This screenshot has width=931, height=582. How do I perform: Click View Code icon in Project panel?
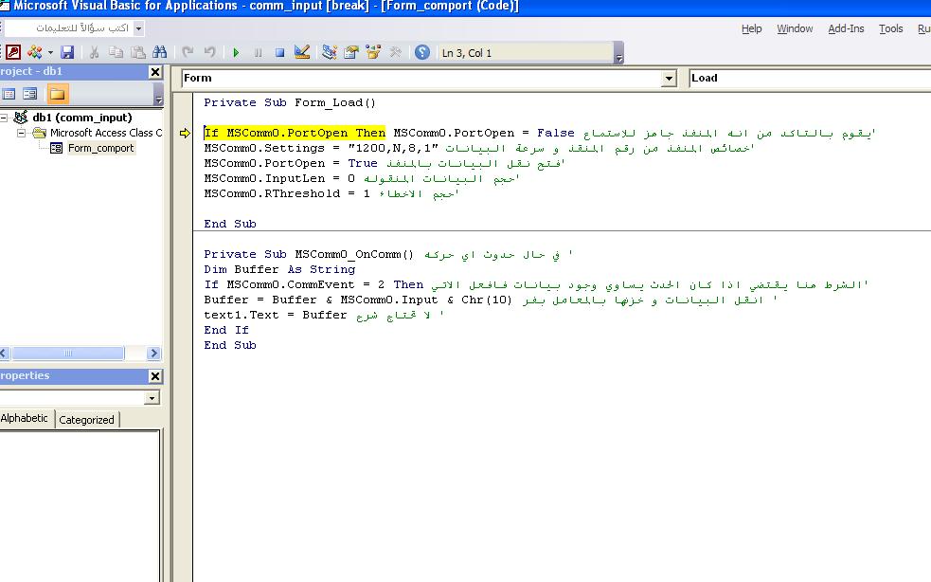click(x=9, y=94)
